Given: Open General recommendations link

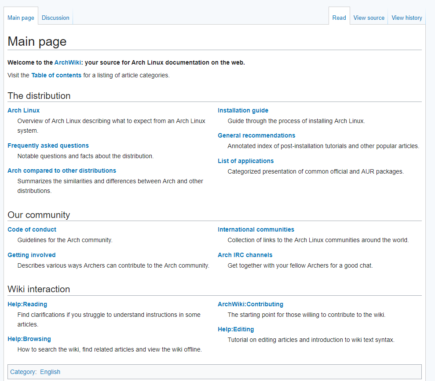Looking at the screenshot, I should point(256,135).
